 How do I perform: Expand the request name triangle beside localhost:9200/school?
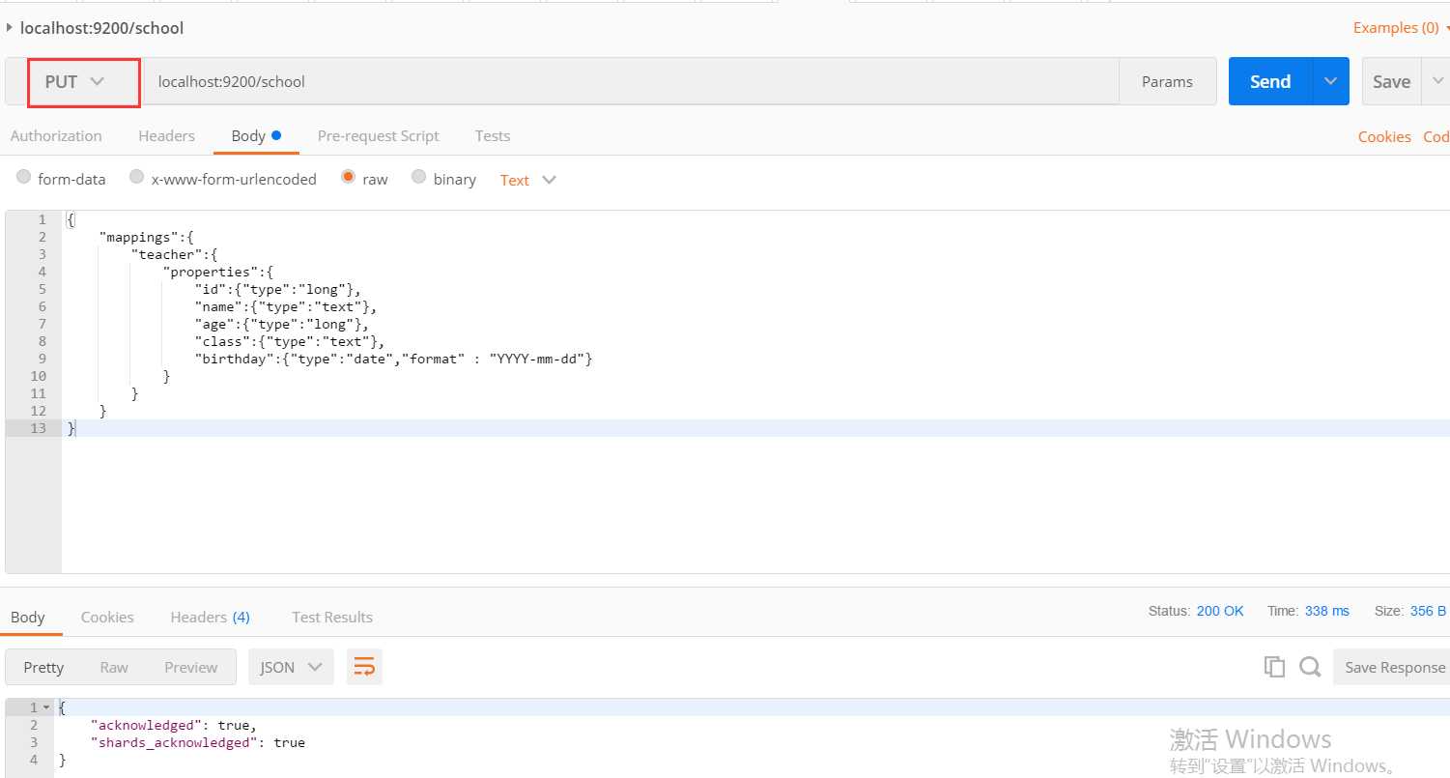click(10, 27)
